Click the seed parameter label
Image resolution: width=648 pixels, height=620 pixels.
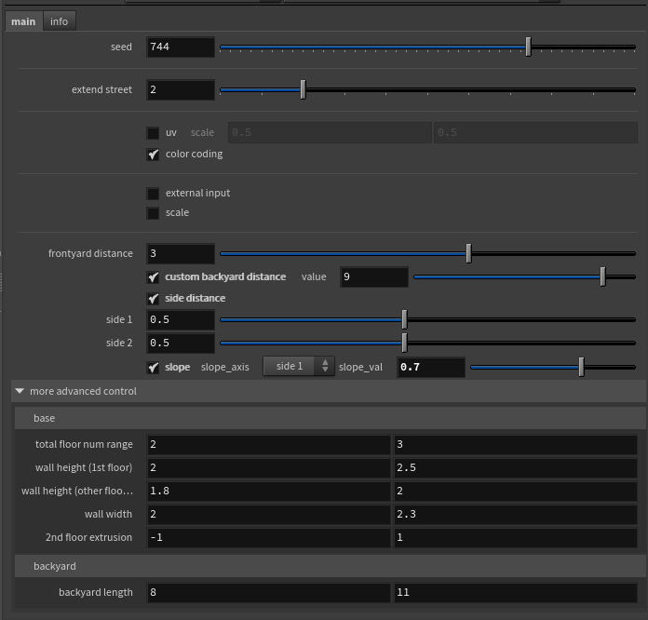[x=121, y=47]
